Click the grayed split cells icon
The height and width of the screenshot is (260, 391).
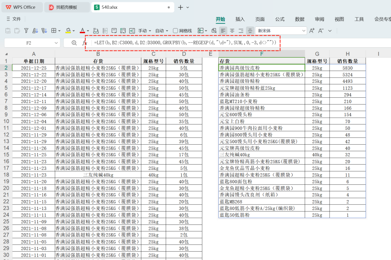click(x=105, y=31)
